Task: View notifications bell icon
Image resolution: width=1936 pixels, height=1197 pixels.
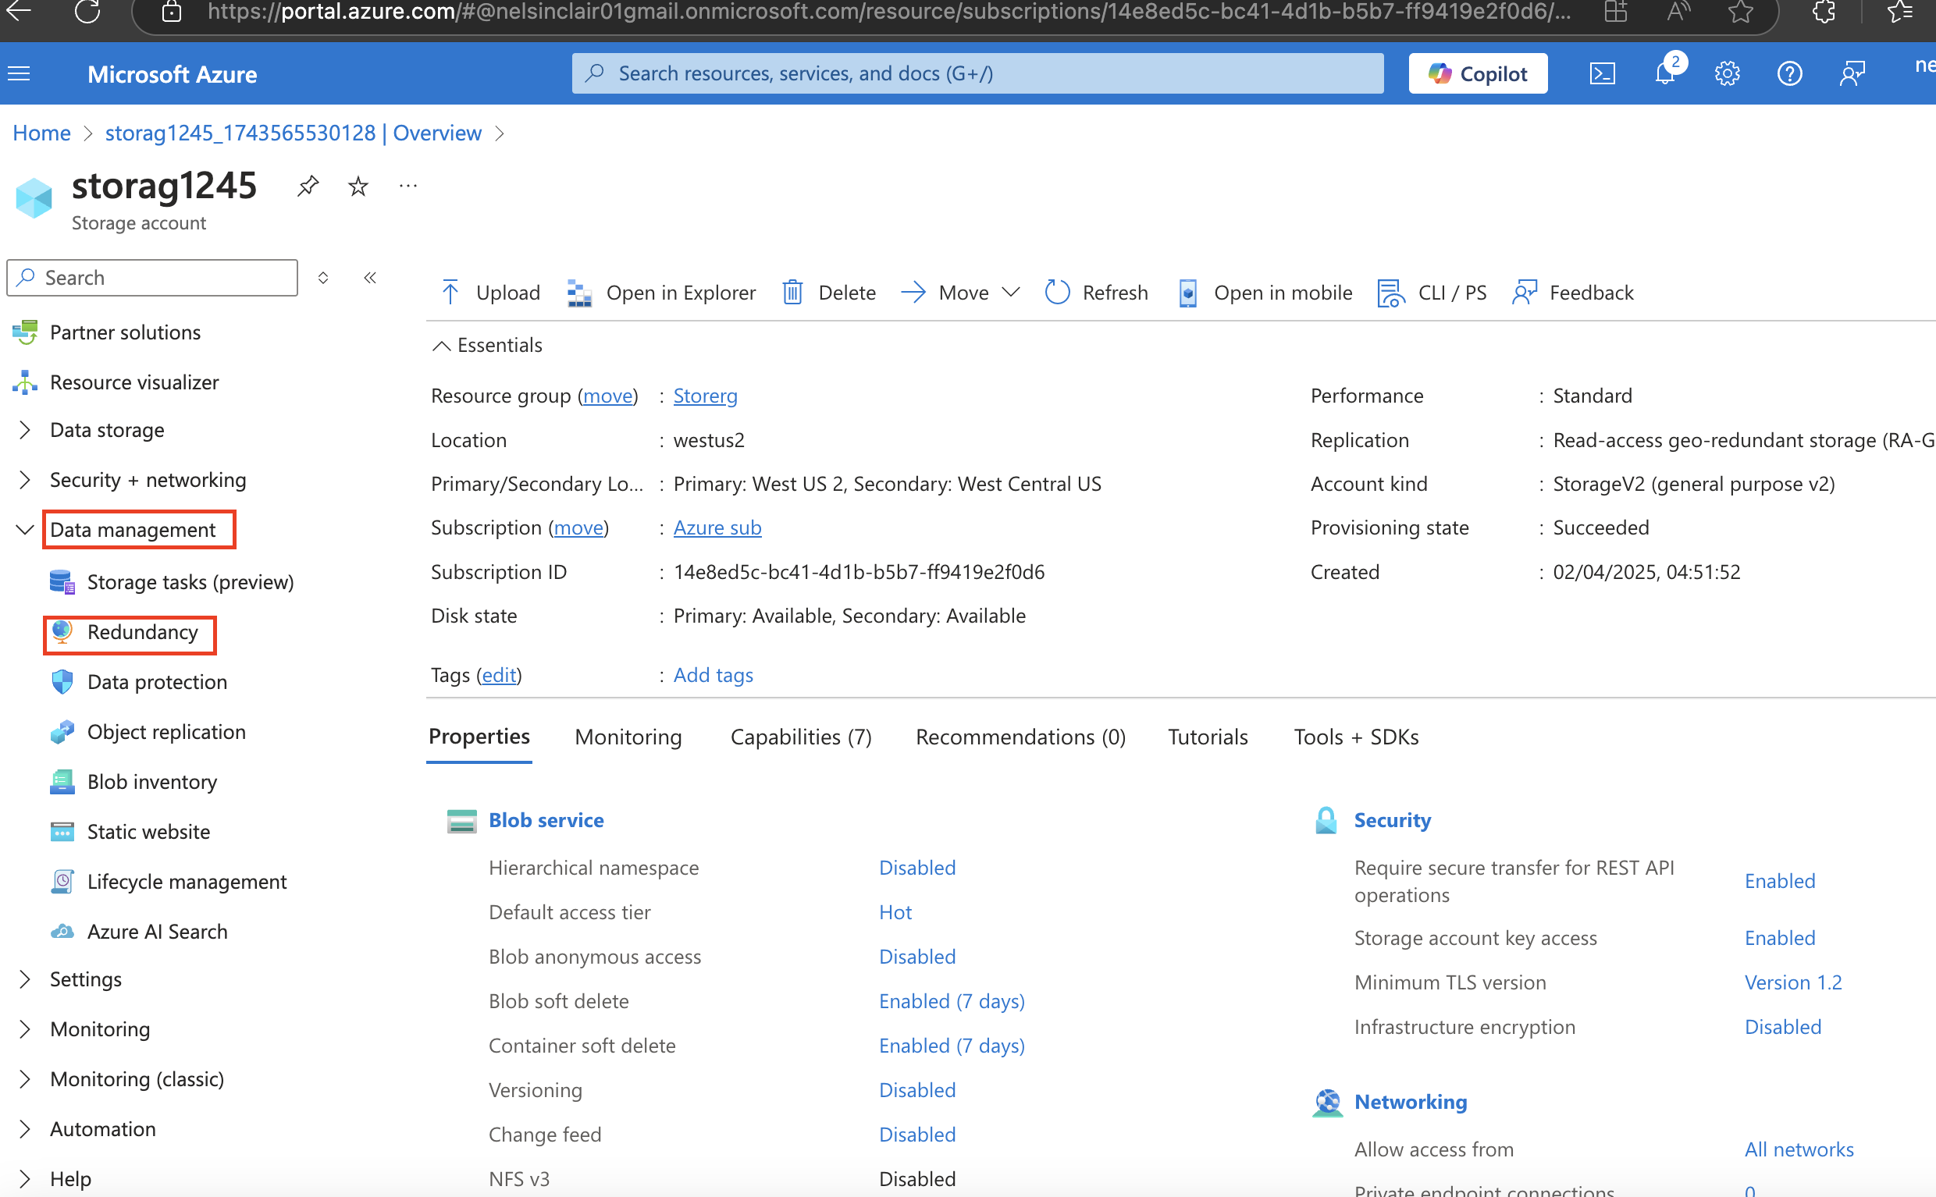Action: [1665, 73]
